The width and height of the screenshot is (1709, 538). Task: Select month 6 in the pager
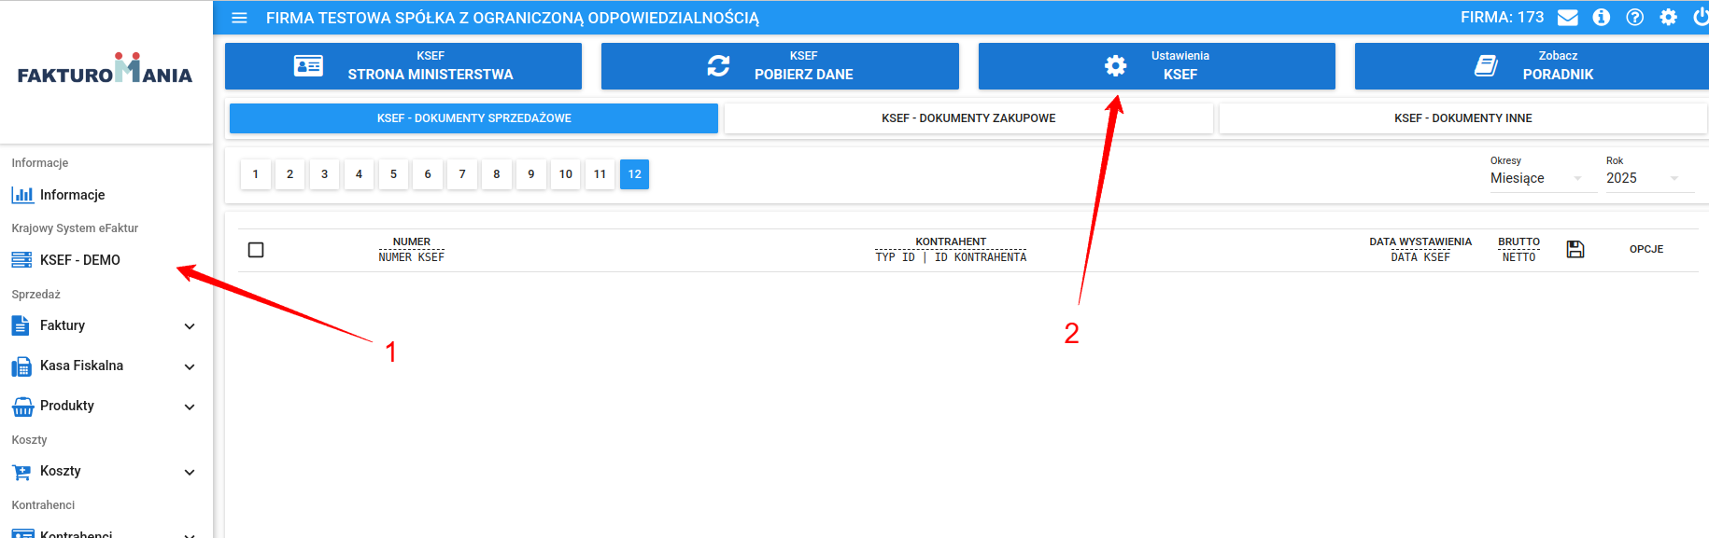click(x=428, y=174)
